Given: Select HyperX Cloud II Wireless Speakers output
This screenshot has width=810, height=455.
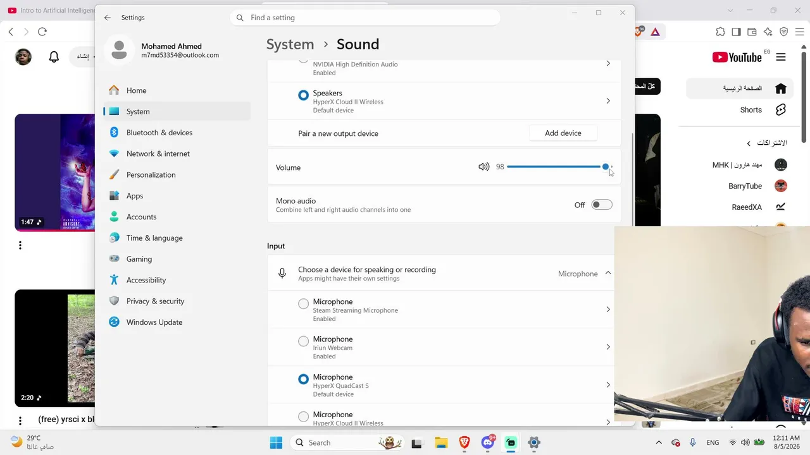Looking at the screenshot, I should click(303, 95).
